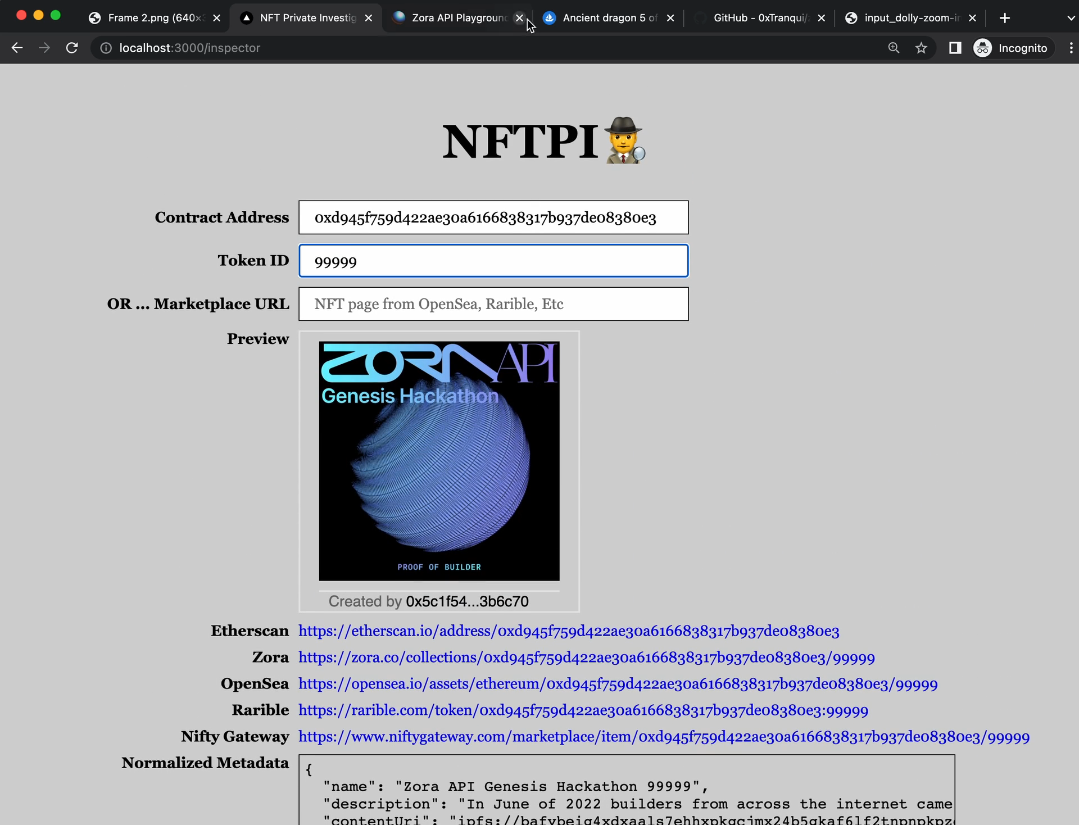Click the NFT Private Investigator tab favicon
Viewport: 1079px width, 825px height.
pyautogui.click(x=246, y=18)
